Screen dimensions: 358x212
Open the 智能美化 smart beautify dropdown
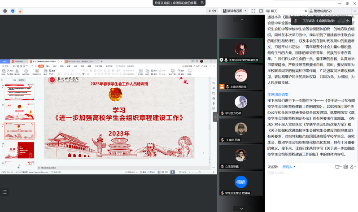tap(131, 172)
